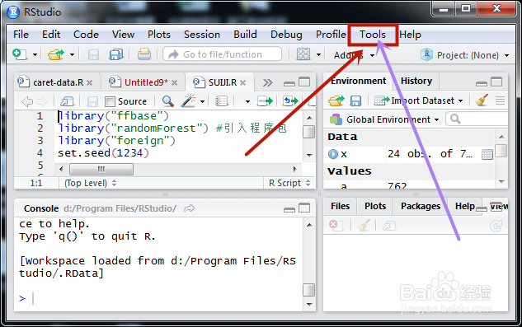522x327 pixels.
Task: Switch to the Packages tab
Action: (421, 206)
